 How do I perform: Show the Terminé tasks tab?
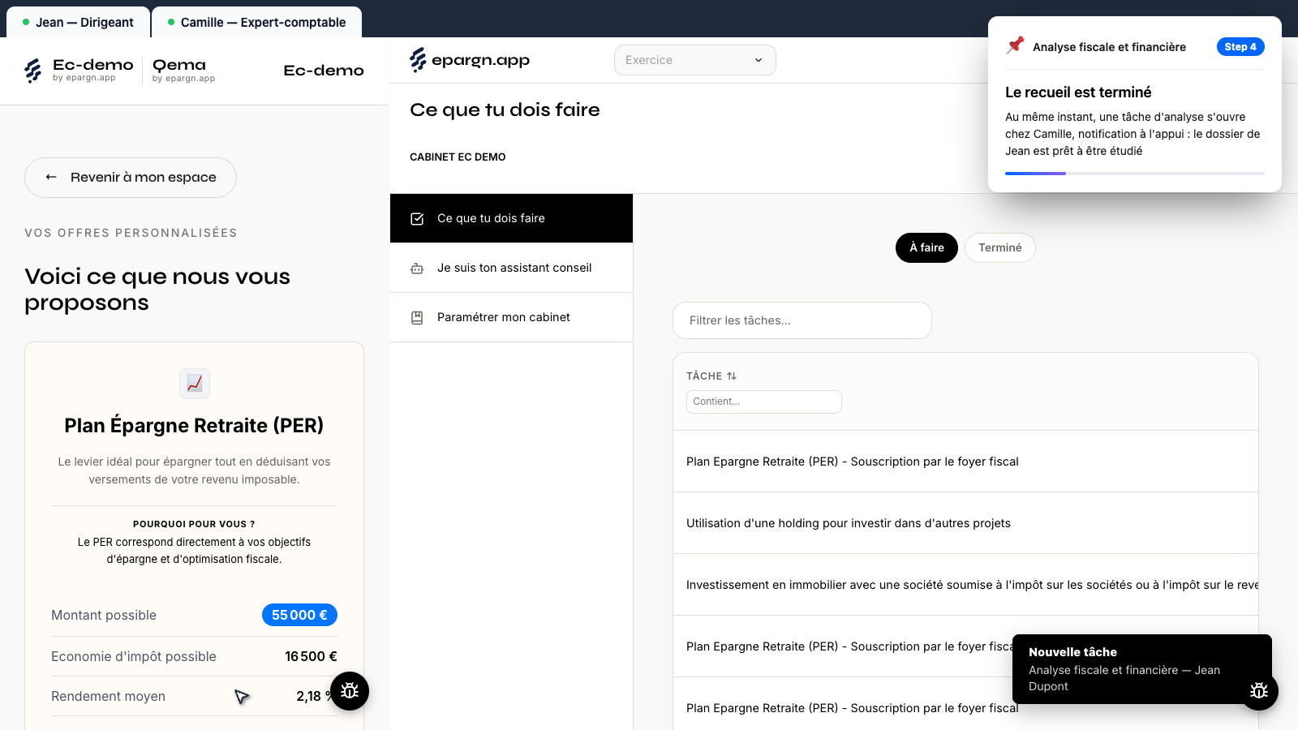click(x=999, y=247)
